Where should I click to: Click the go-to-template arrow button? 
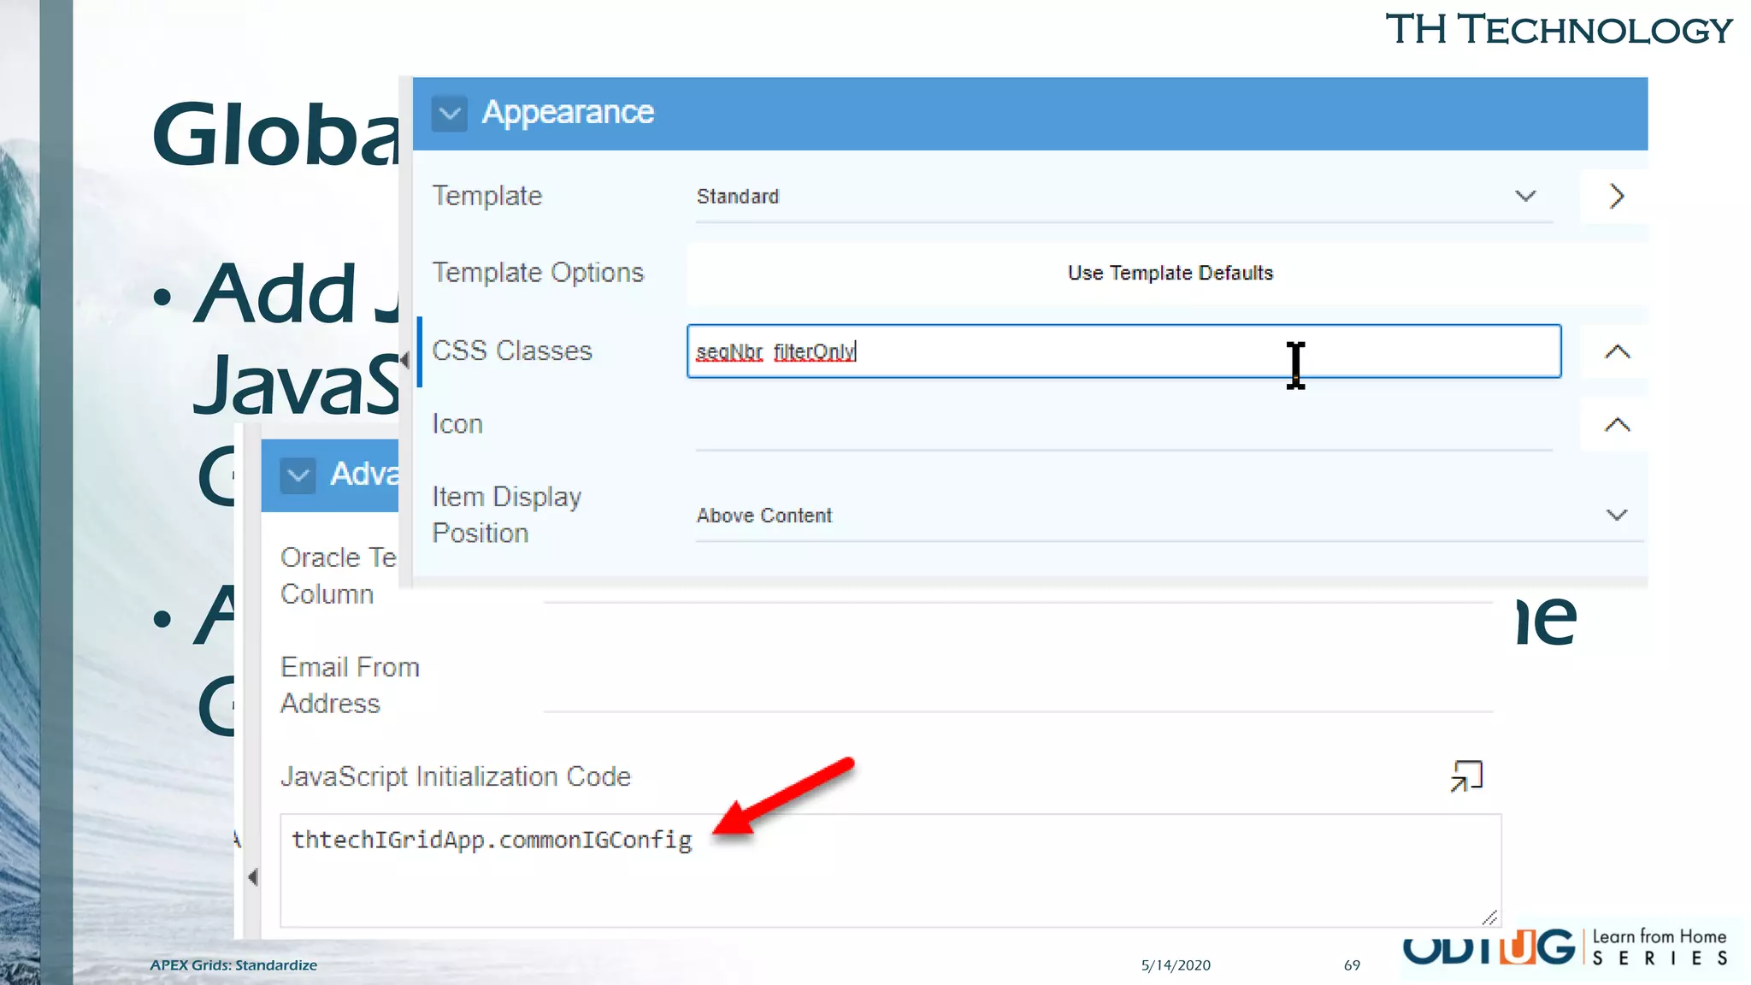coord(1615,197)
